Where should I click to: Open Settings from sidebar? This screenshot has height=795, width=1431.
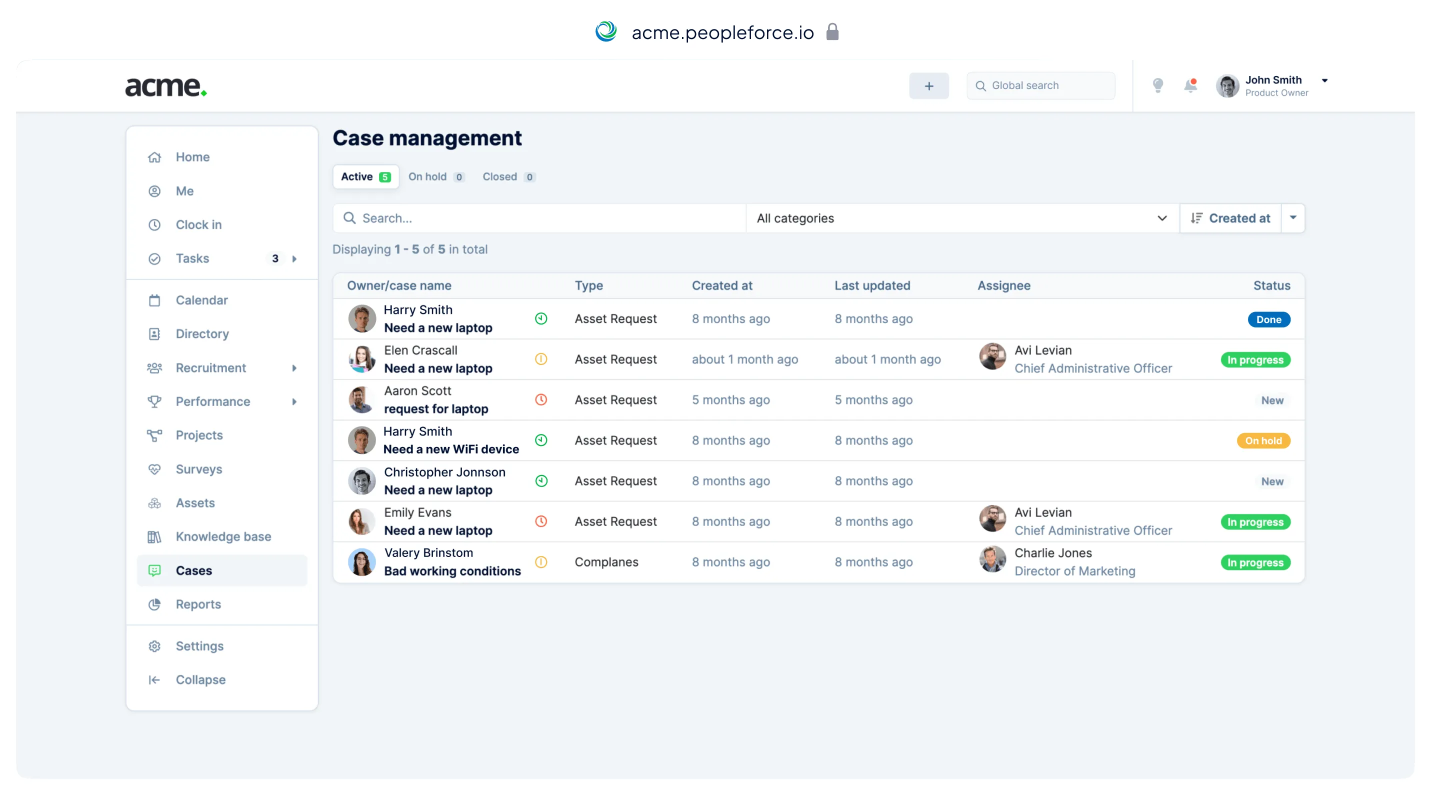click(199, 645)
